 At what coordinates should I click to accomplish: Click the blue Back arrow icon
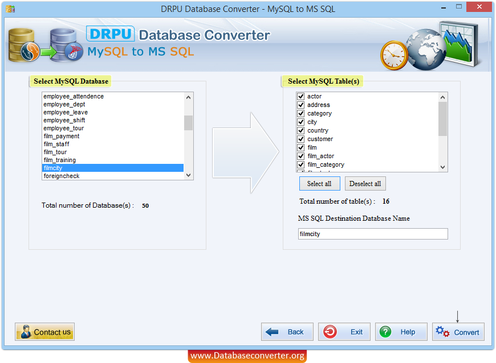tap(272, 332)
